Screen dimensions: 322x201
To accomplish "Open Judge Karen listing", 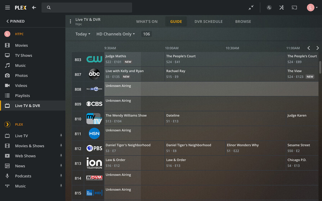I will tap(302, 119).
